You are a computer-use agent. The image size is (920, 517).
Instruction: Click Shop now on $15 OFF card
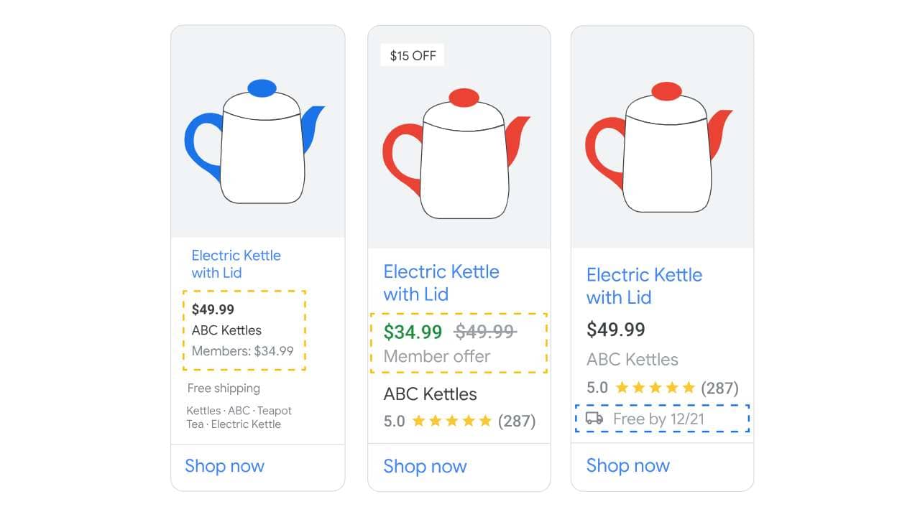pos(425,467)
